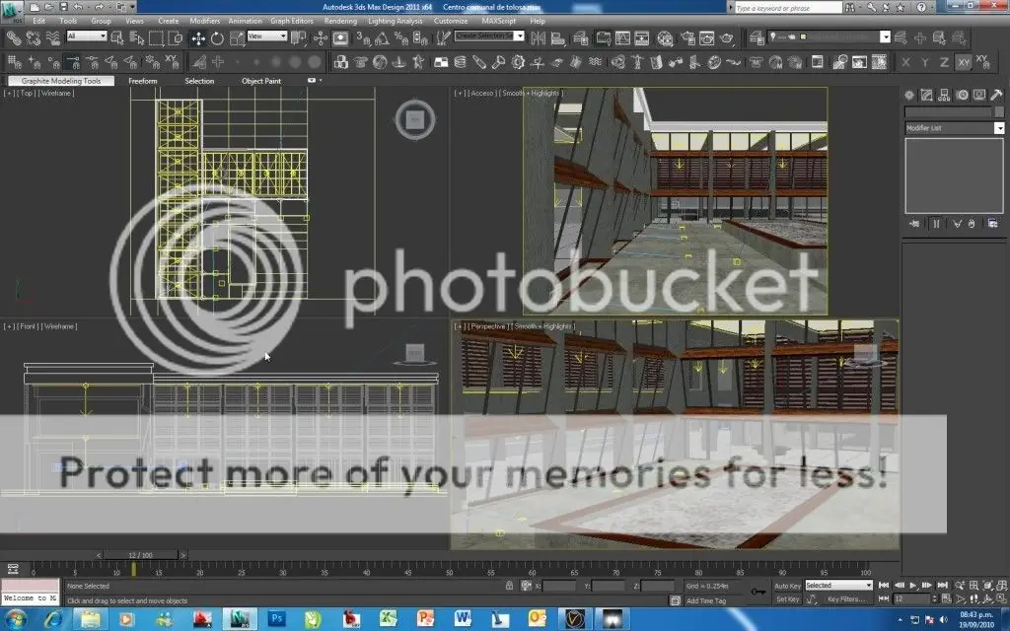
Task: Click the Rotate tool in main toolbar
Action: tap(217, 37)
